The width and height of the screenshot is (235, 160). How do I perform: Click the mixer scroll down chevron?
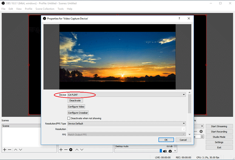pos(175,151)
